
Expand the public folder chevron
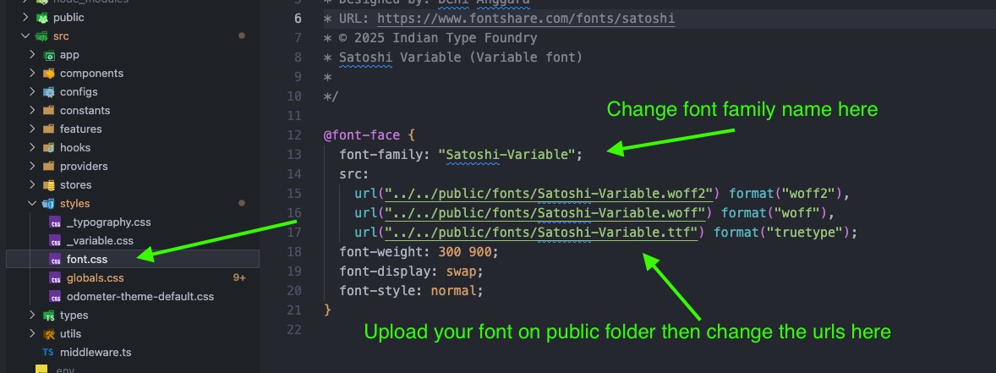coord(25,18)
